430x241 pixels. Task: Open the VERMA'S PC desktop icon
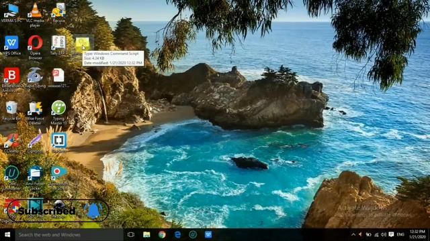(x=11, y=13)
